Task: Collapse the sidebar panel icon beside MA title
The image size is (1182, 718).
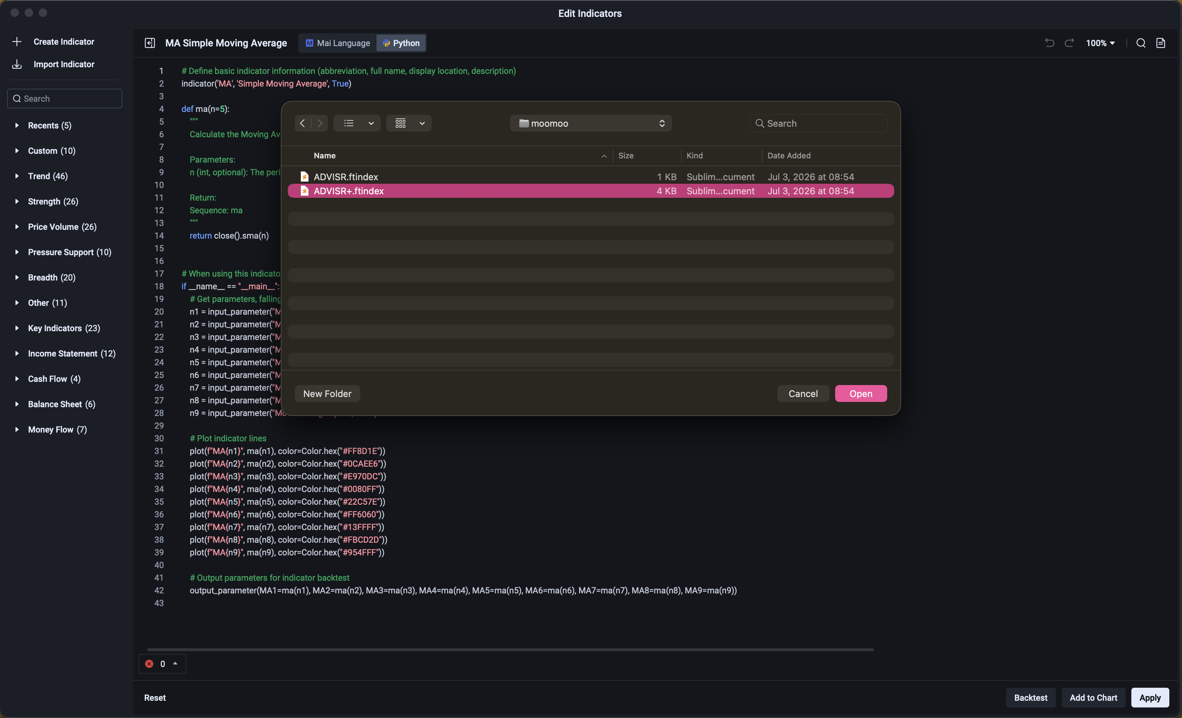Action: 150,43
